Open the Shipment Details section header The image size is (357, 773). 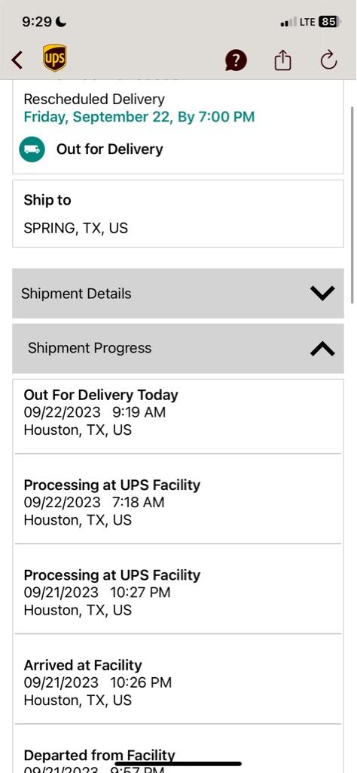click(178, 294)
